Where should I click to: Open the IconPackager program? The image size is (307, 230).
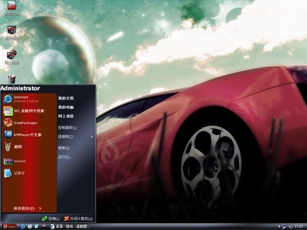(x=29, y=123)
